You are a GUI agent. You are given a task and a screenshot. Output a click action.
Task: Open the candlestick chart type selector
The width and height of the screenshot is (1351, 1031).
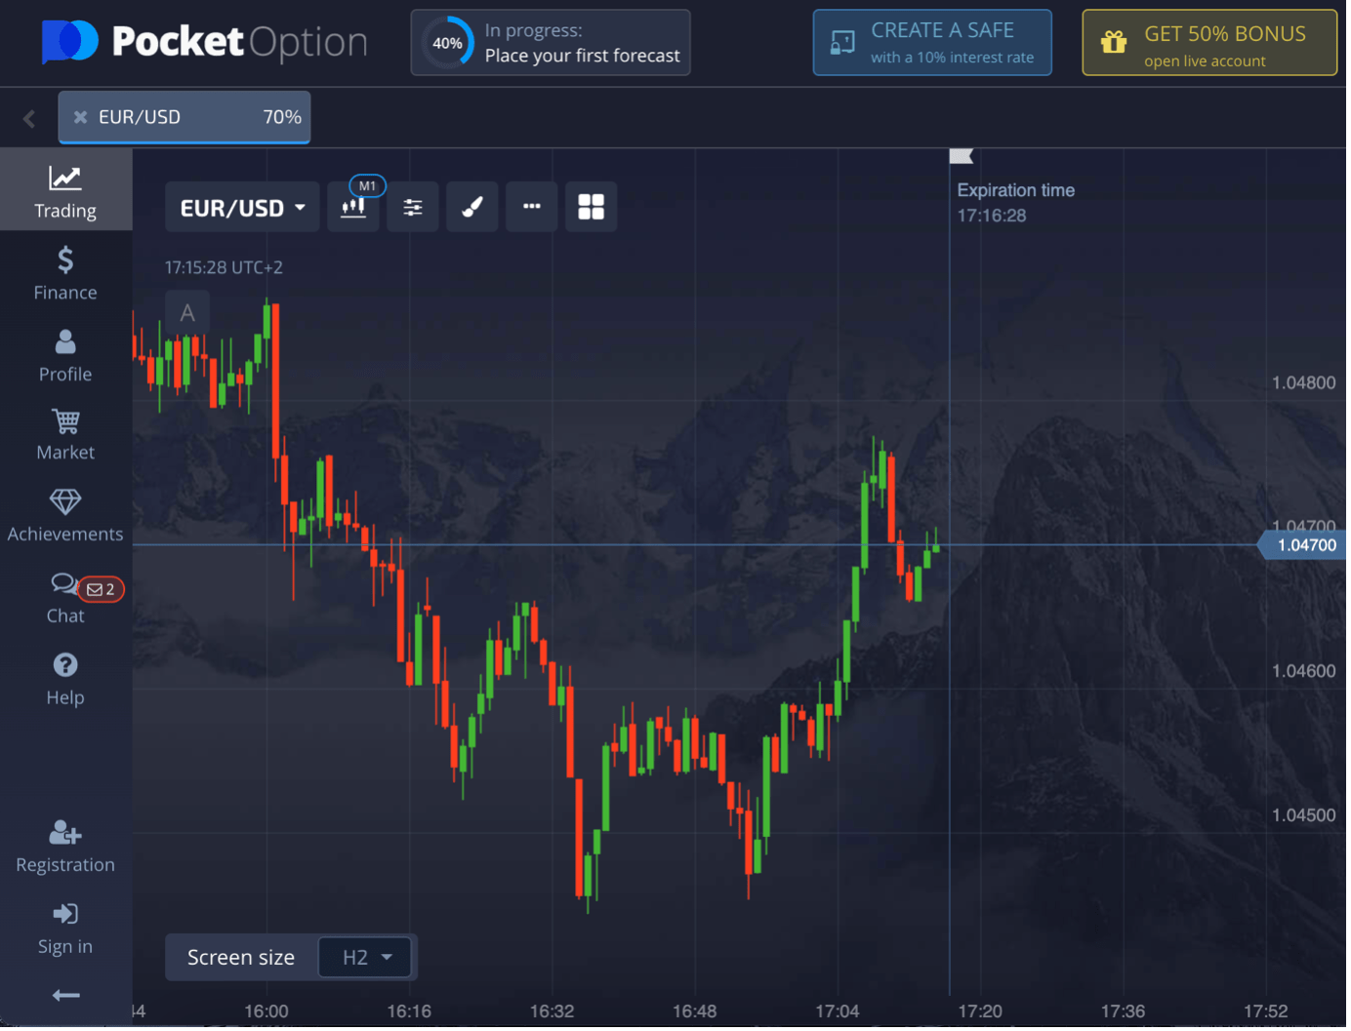coord(353,207)
